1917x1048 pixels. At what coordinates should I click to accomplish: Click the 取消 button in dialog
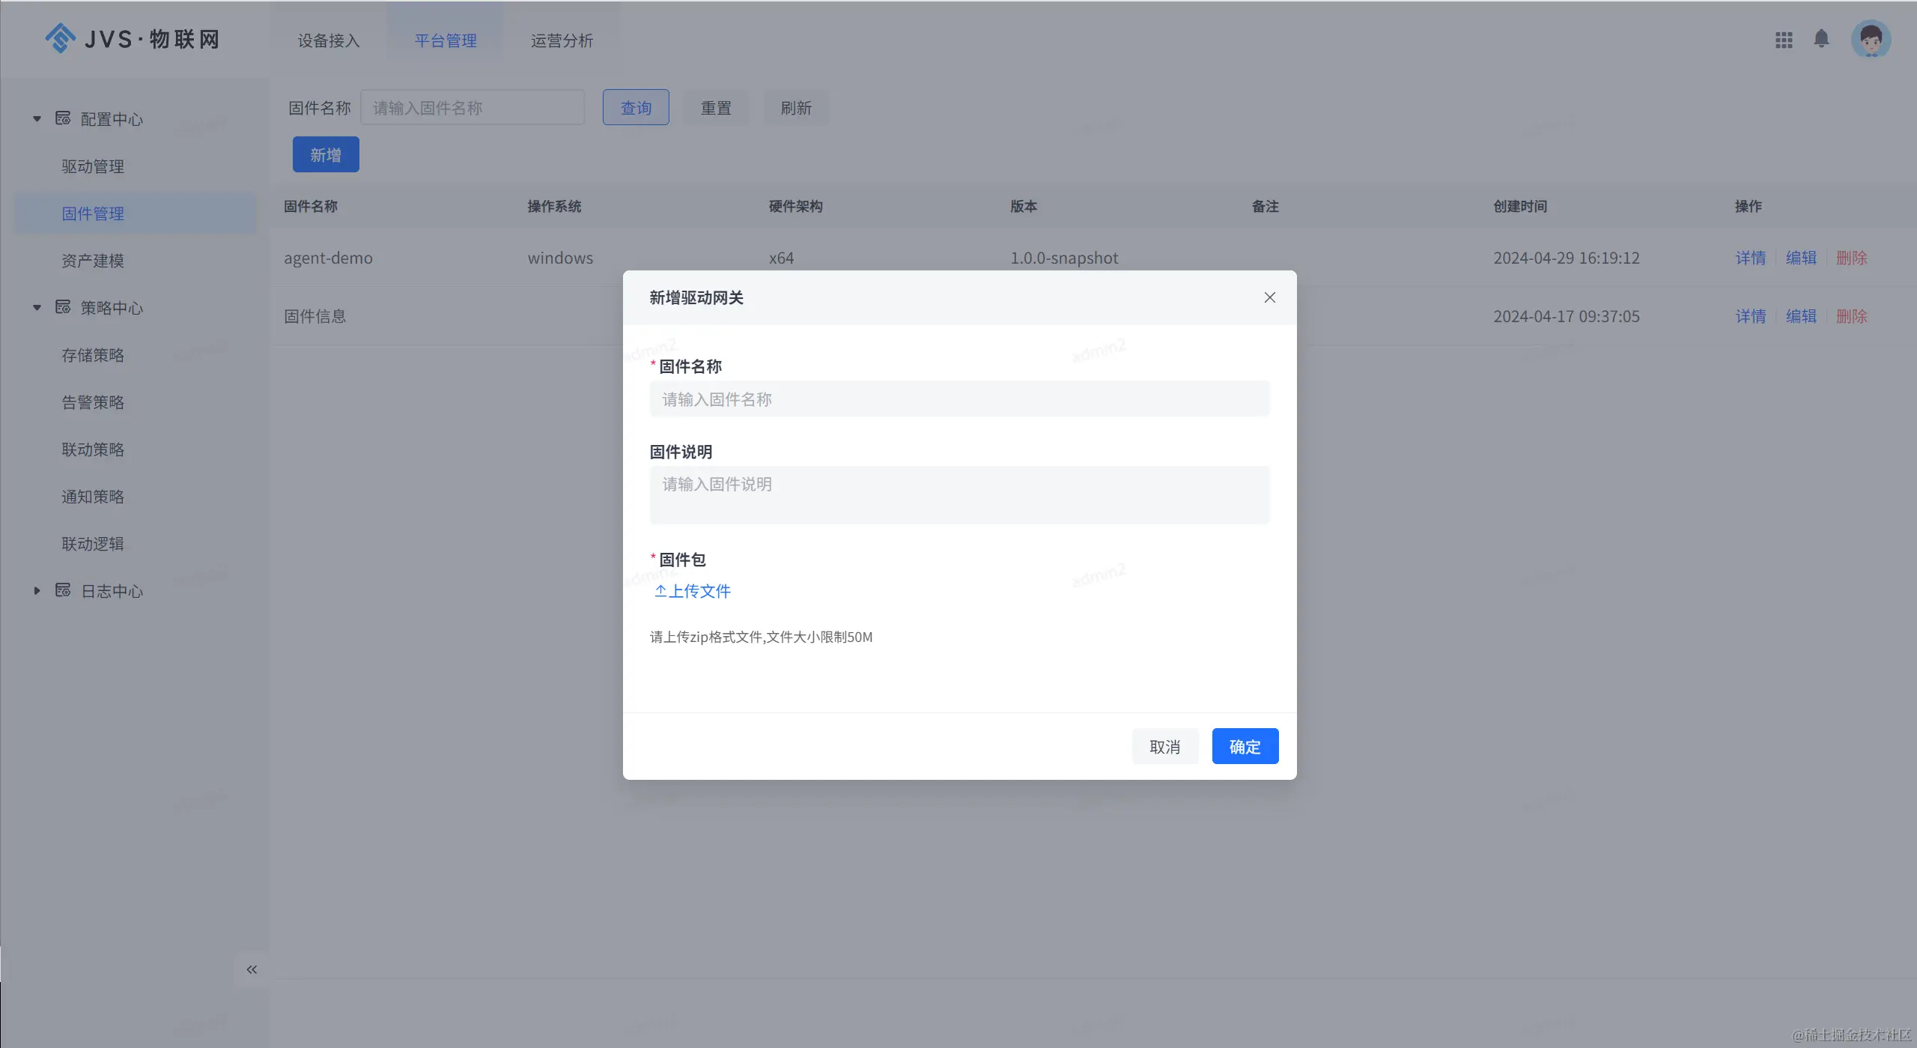tap(1164, 746)
